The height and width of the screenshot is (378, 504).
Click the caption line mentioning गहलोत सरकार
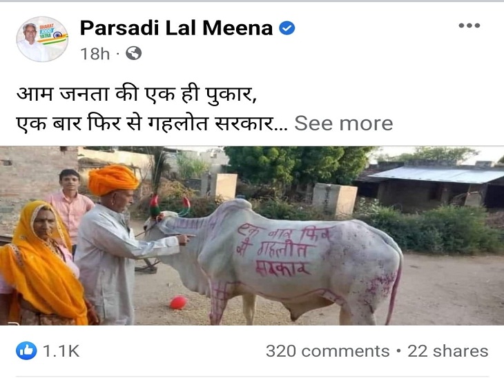point(145,123)
